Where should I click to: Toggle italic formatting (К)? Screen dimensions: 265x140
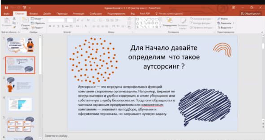(x=54, y=26)
